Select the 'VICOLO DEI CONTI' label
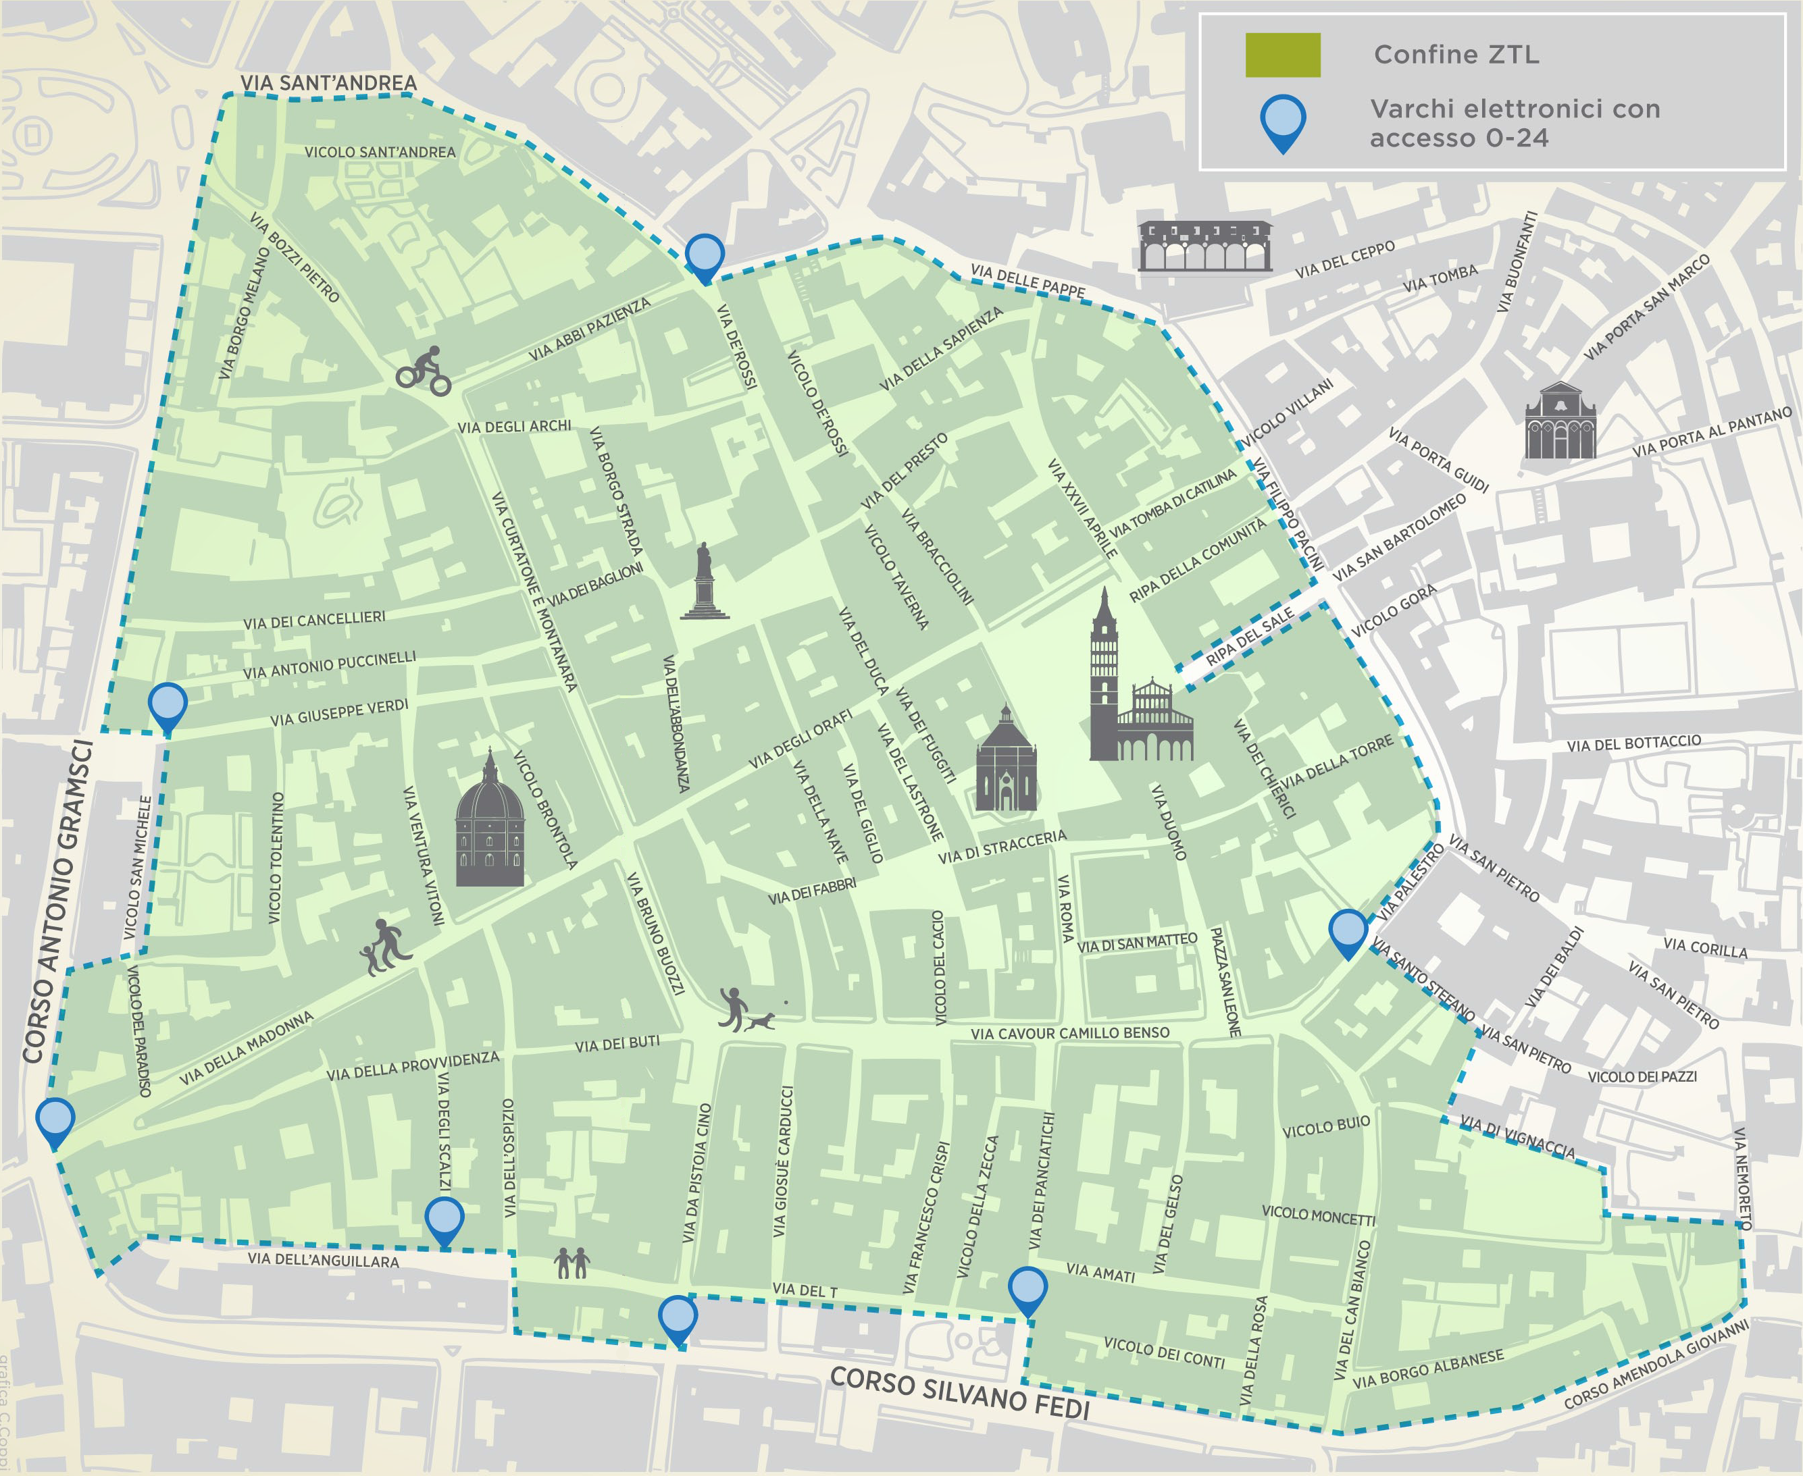The height and width of the screenshot is (1476, 1803). 1165,1352
